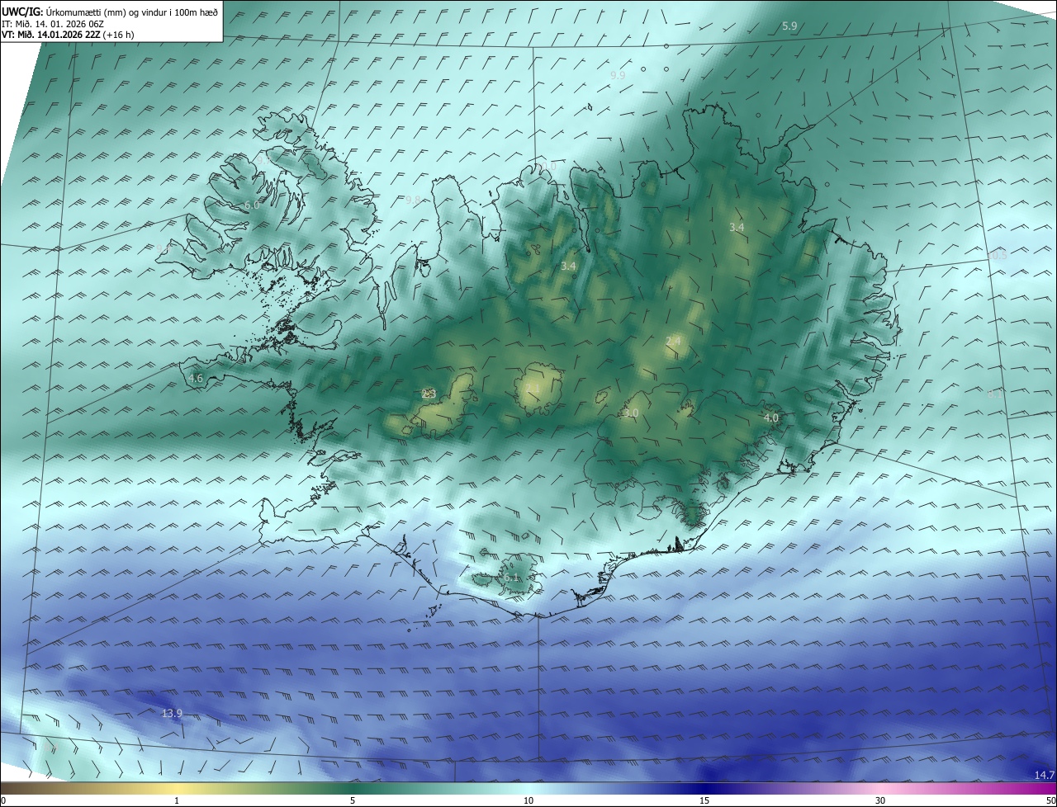Click the color scale tick labeled 50

[x=1050, y=800]
